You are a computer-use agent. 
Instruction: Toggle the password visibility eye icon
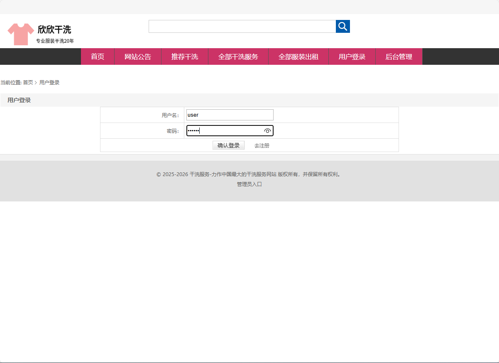tap(267, 130)
